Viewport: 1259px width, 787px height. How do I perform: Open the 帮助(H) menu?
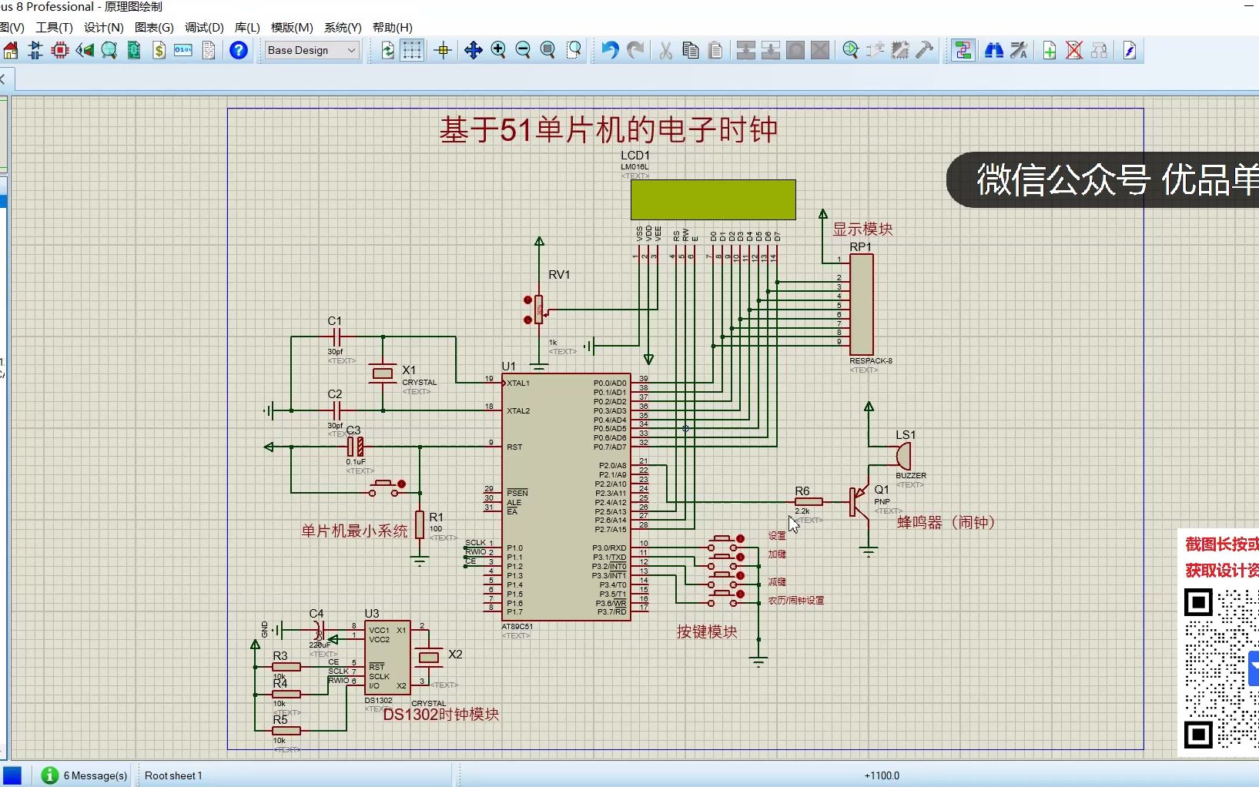click(393, 27)
